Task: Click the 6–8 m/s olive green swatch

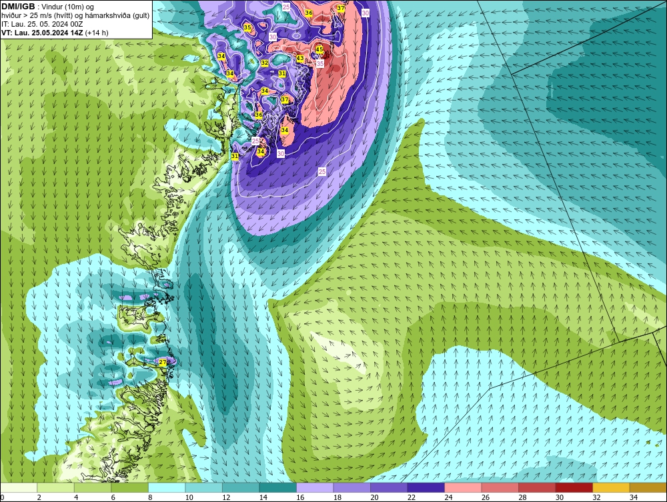Action: (x=130, y=487)
